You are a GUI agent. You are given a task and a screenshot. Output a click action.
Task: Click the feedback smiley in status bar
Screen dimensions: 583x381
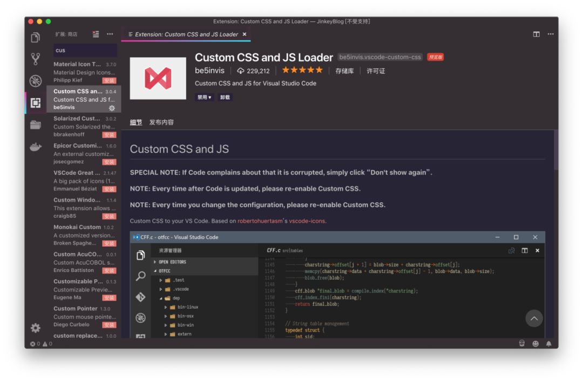pyautogui.click(x=535, y=343)
